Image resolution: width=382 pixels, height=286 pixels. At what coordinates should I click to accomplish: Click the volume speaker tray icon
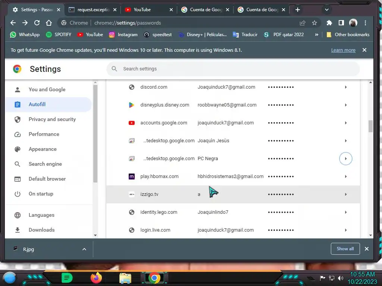point(341,278)
